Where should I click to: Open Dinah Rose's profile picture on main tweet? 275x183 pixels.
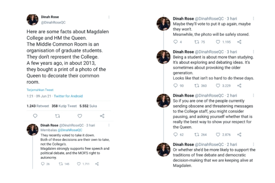pos(32,20)
